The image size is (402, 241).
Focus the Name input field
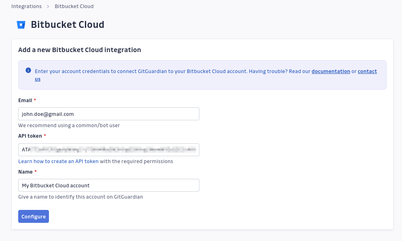109,185
